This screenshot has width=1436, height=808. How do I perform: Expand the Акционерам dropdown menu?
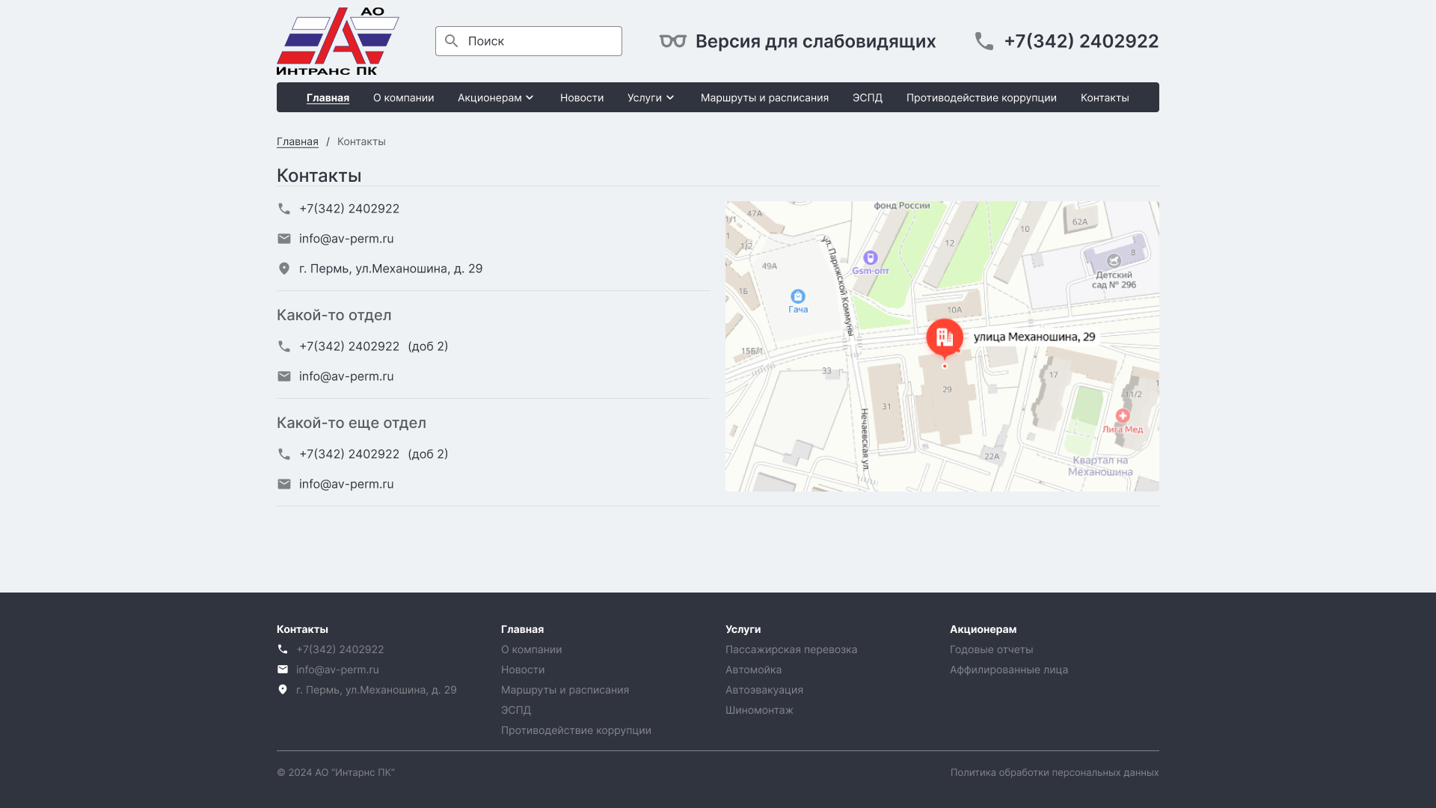click(496, 98)
